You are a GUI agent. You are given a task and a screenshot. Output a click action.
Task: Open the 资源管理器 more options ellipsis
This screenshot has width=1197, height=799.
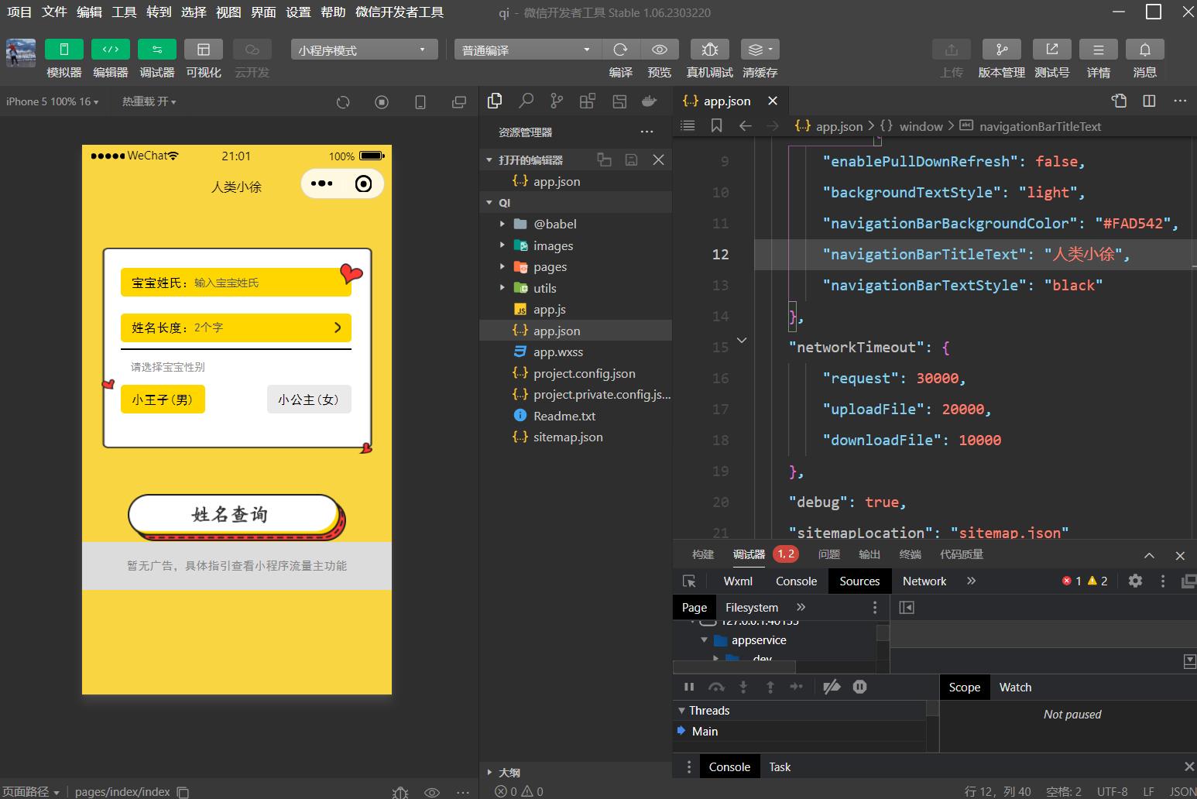(x=647, y=132)
